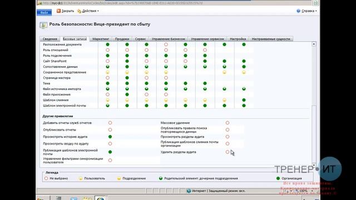Toggle Массовое удаление privilege circle
Screen dimensions: 356x200
228,123
